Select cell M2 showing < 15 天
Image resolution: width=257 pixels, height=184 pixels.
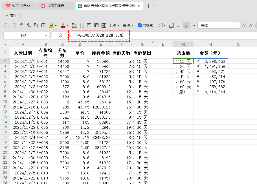(183, 61)
